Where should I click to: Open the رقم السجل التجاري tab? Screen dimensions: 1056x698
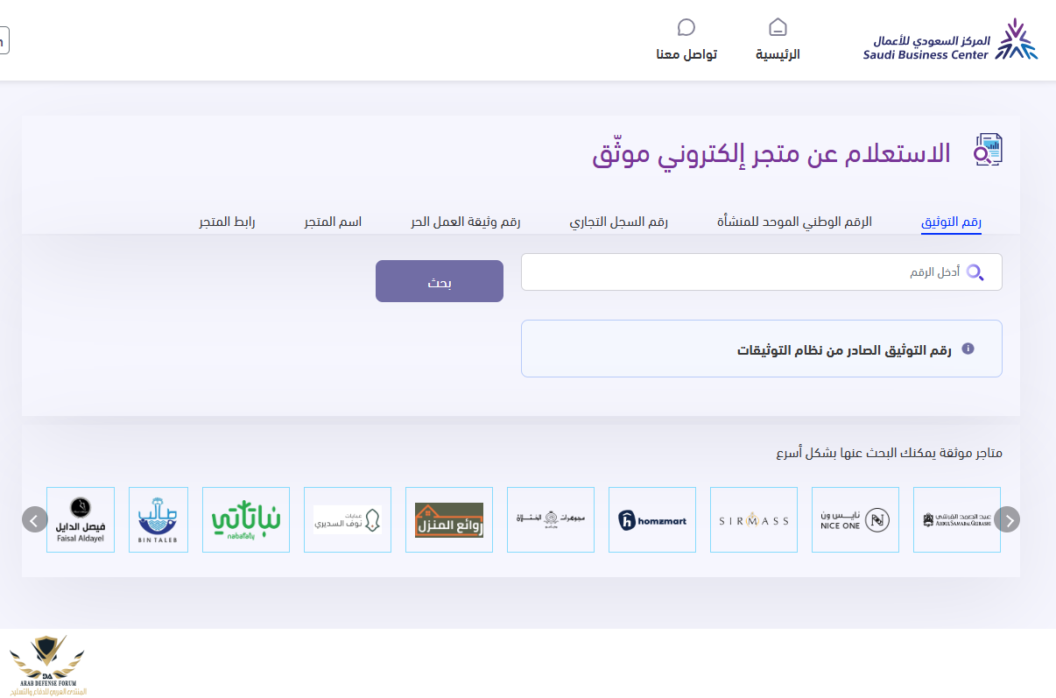click(618, 222)
